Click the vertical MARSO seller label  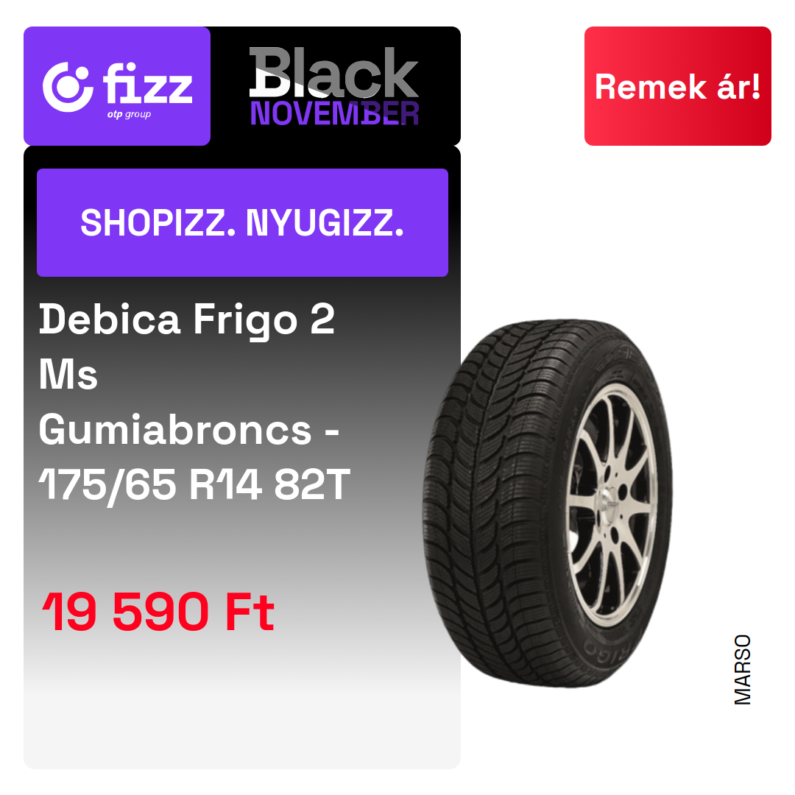click(x=742, y=670)
